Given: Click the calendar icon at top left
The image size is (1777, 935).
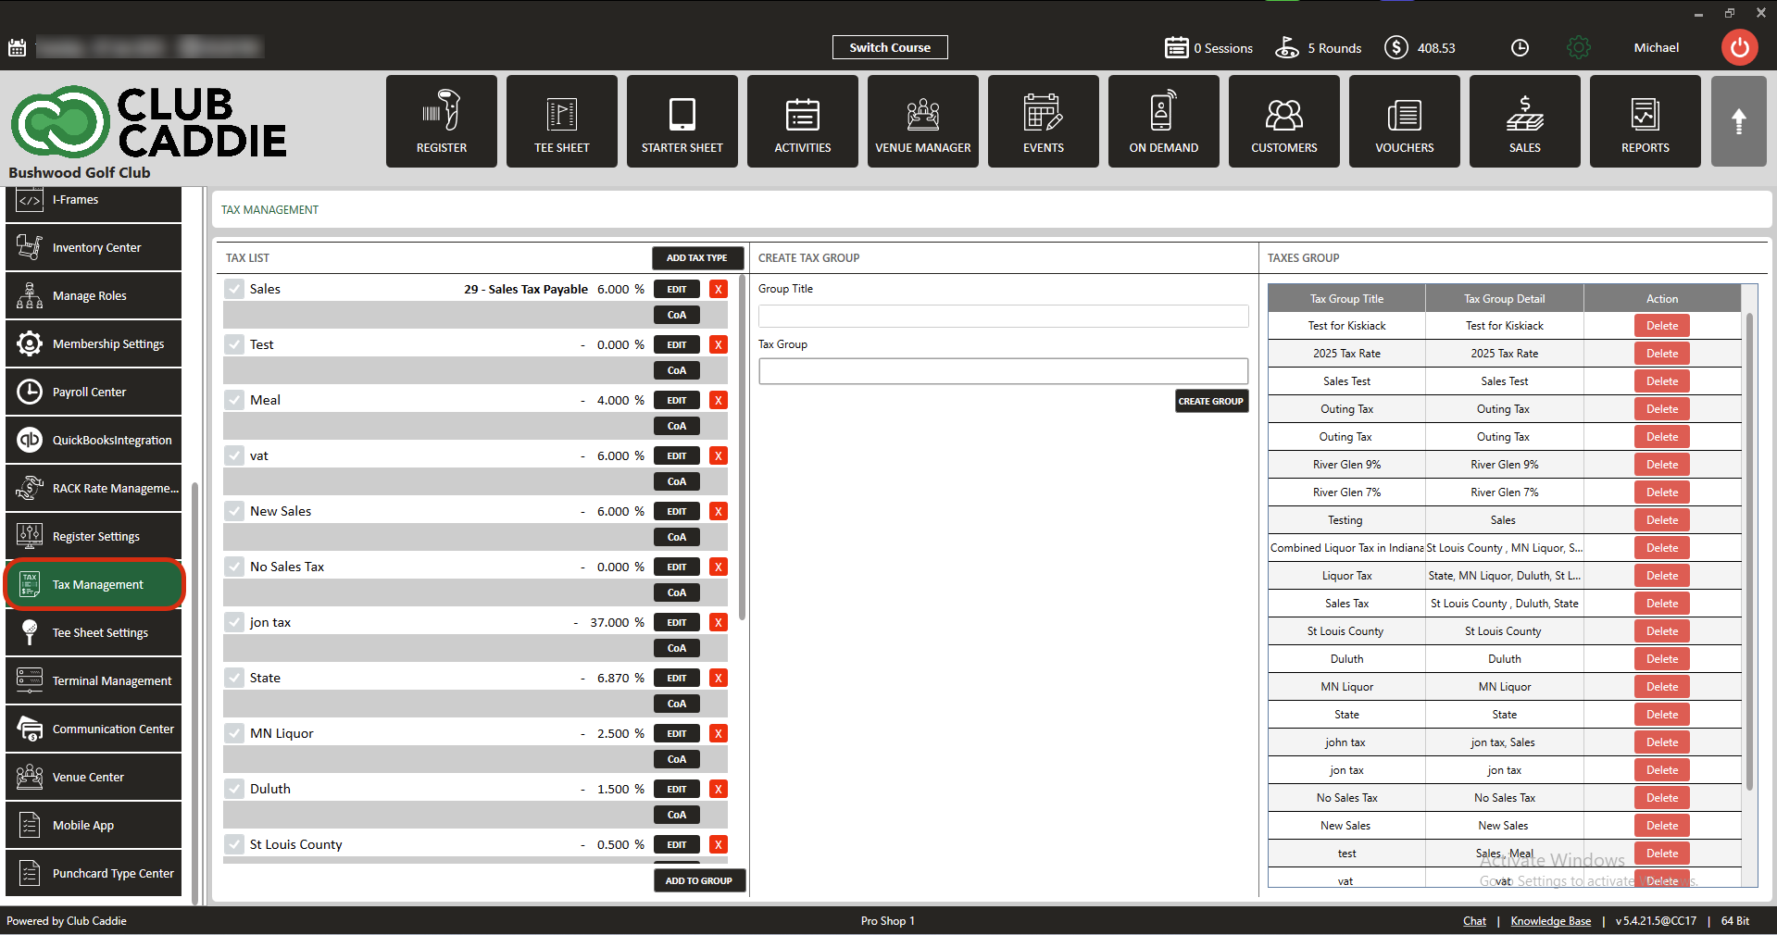Looking at the screenshot, I should 17,47.
